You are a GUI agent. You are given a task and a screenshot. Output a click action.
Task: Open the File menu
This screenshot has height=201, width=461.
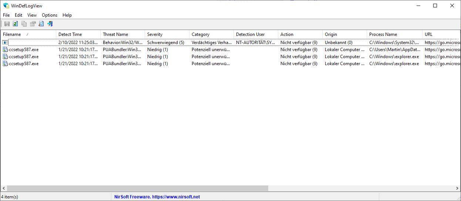(6, 15)
